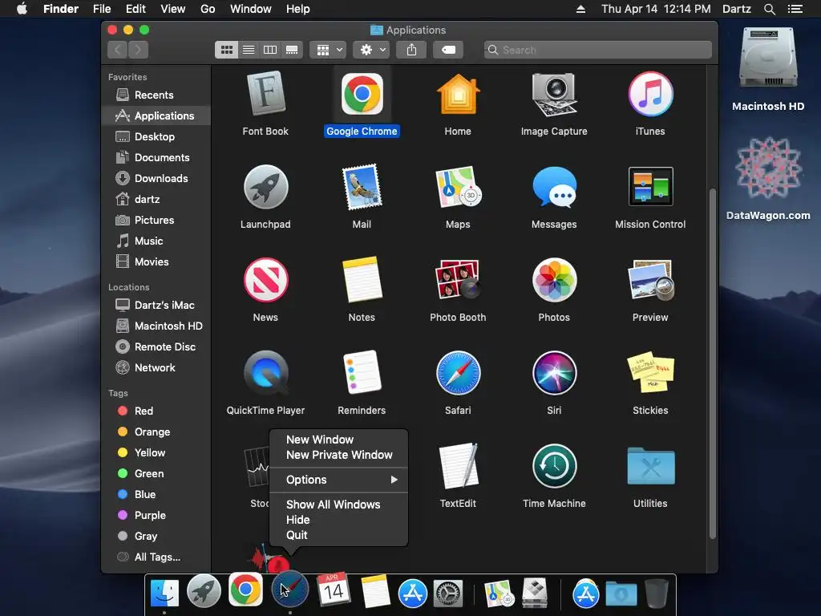The height and width of the screenshot is (616, 821).
Task: Select the Photos app icon
Action: (x=554, y=280)
